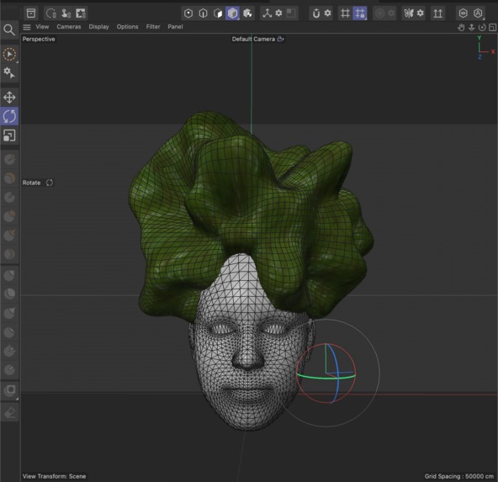Click the highlighted Model mode cube
Image resolution: width=498 pixels, height=482 pixels.
coord(232,13)
